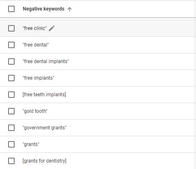Mark the "government grants" checkbox
Screen dimensions: 196x169
point(11,128)
